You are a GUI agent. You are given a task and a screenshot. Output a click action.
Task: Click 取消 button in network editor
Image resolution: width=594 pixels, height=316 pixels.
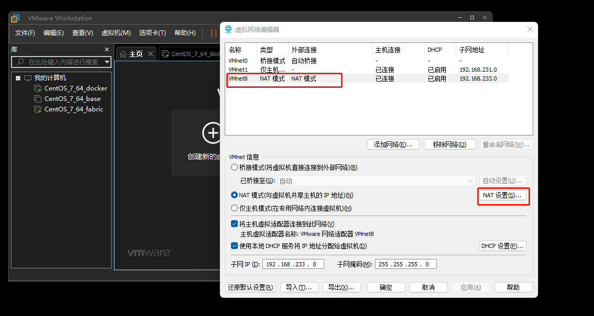[428, 287]
